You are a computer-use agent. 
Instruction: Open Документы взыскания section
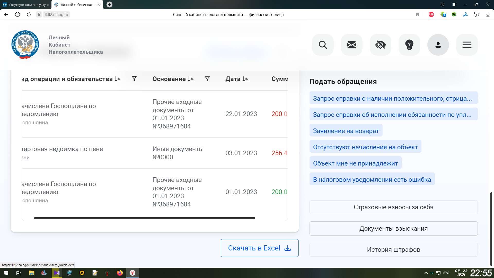click(x=393, y=228)
